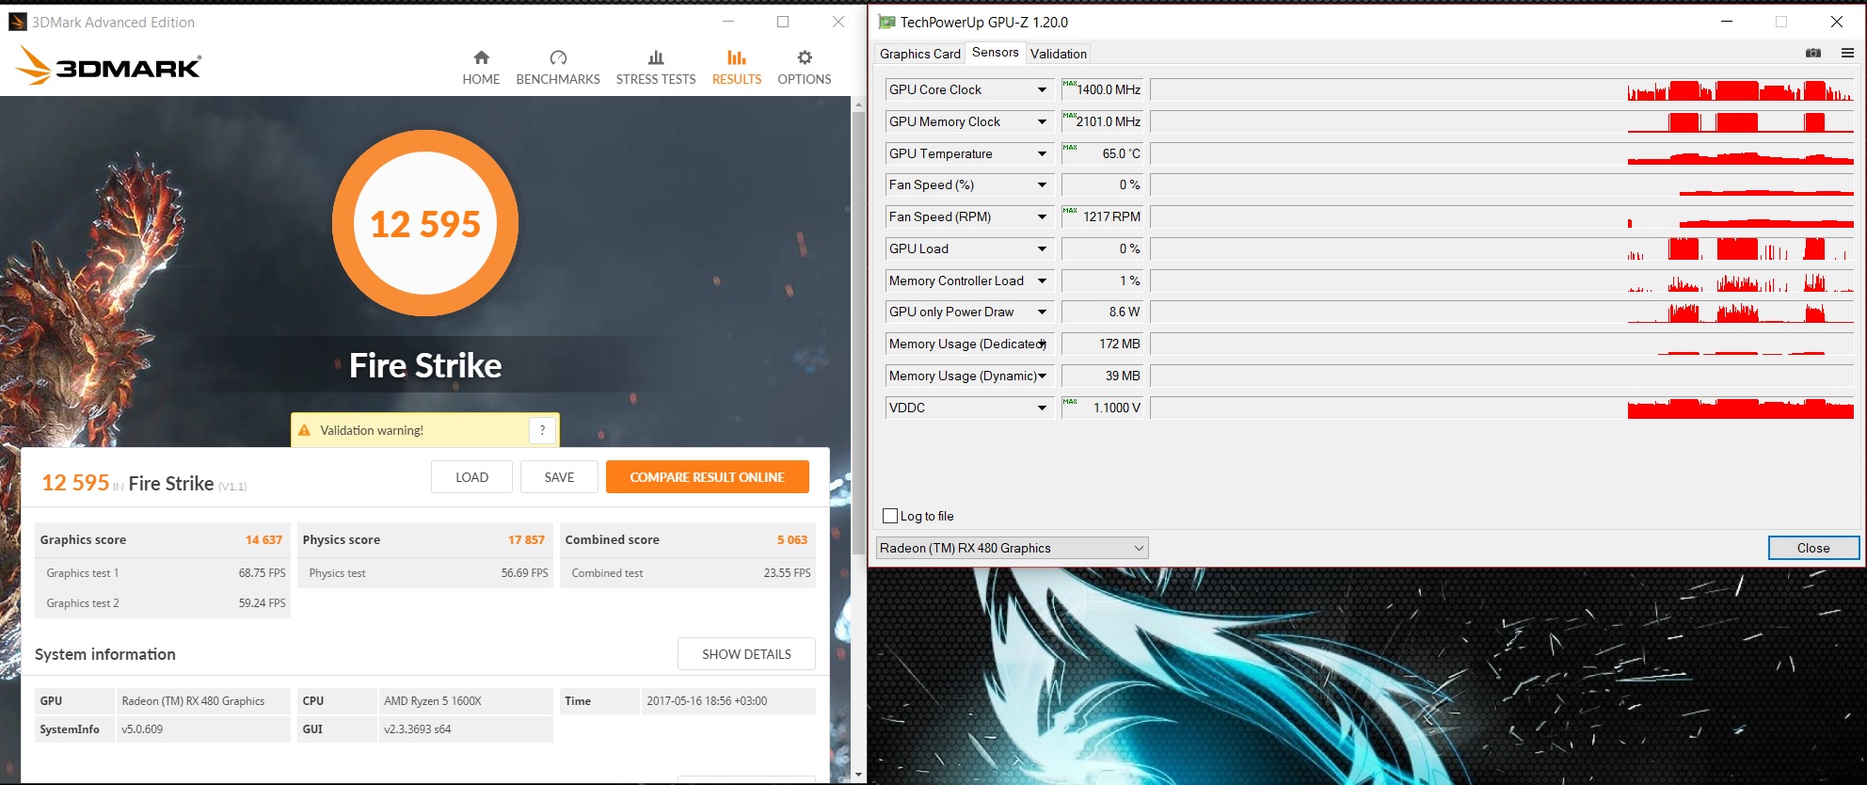Click VDDC value 1.1000 V

[x=1117, y=409]
